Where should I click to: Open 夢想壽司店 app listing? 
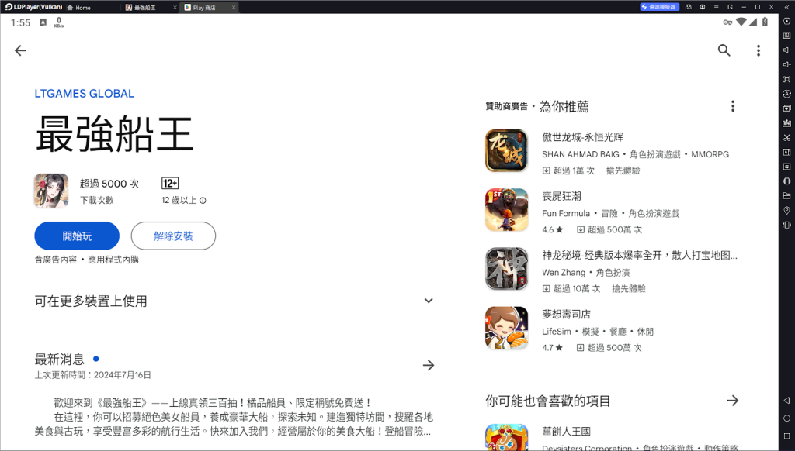click(612, 330)
